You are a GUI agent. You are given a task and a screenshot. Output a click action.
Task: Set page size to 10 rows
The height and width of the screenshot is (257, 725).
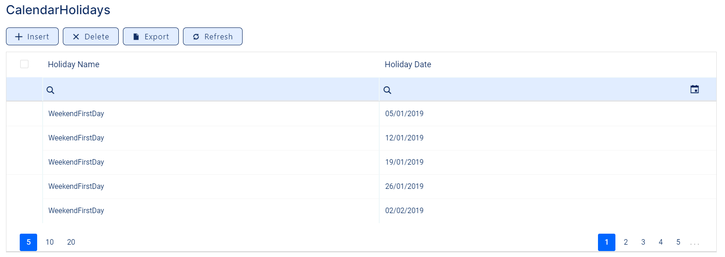[x=50, y=242]
